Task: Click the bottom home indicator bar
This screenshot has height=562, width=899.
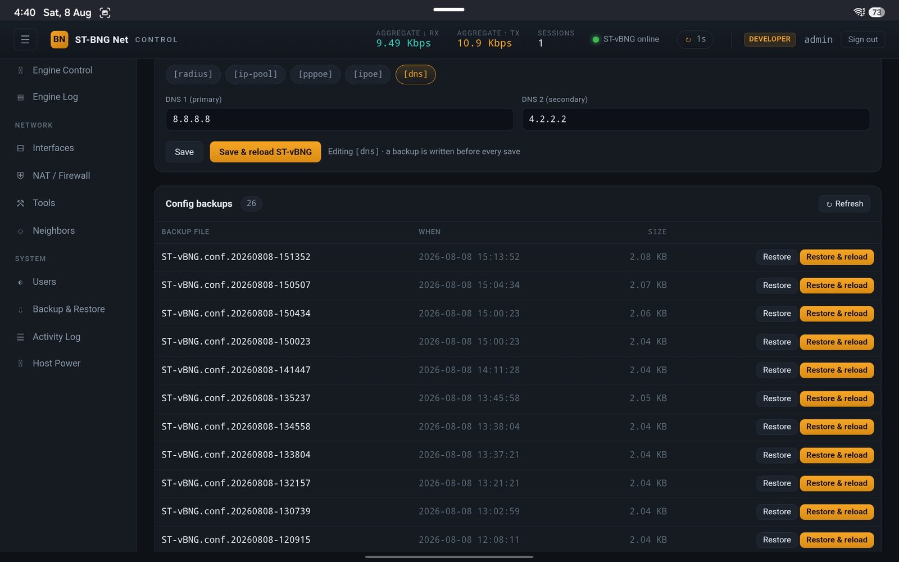Action: [449, 557]
